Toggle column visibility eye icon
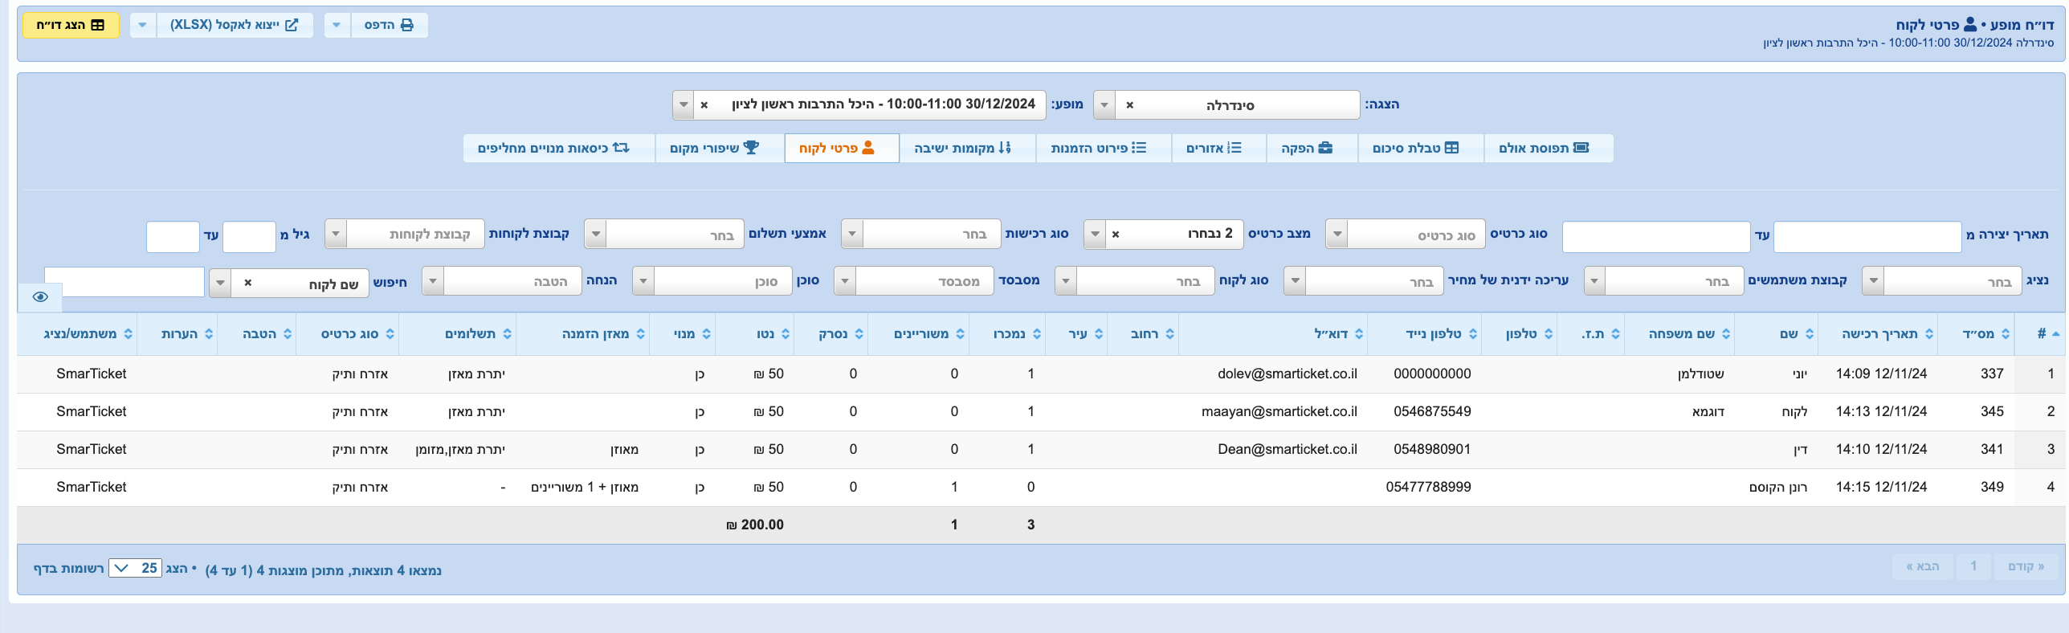The image size is (2069, 633). (x=40, y=296)
